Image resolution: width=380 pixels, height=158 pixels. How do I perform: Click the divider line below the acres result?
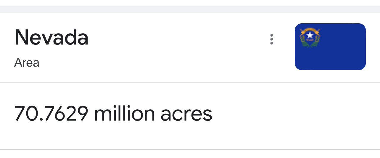click(x=190, y=149)
